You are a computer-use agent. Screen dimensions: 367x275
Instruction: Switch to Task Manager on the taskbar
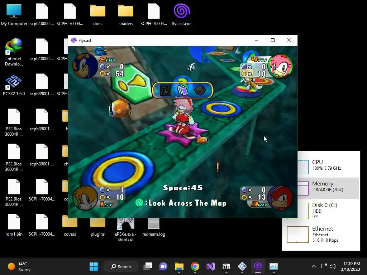pyautogui.click(x=273, y=266)
